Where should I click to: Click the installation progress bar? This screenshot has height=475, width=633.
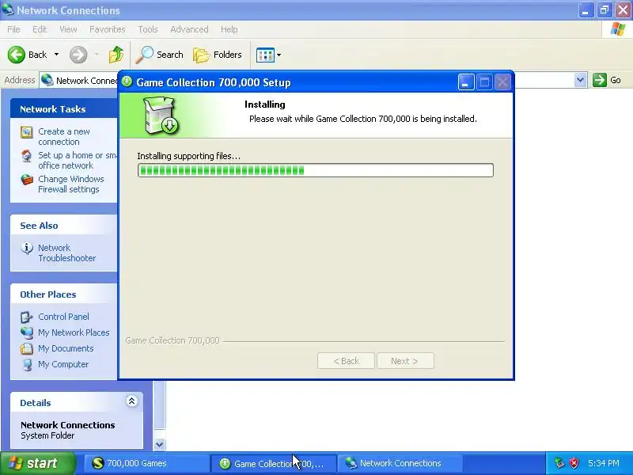(x=315, y=170)
